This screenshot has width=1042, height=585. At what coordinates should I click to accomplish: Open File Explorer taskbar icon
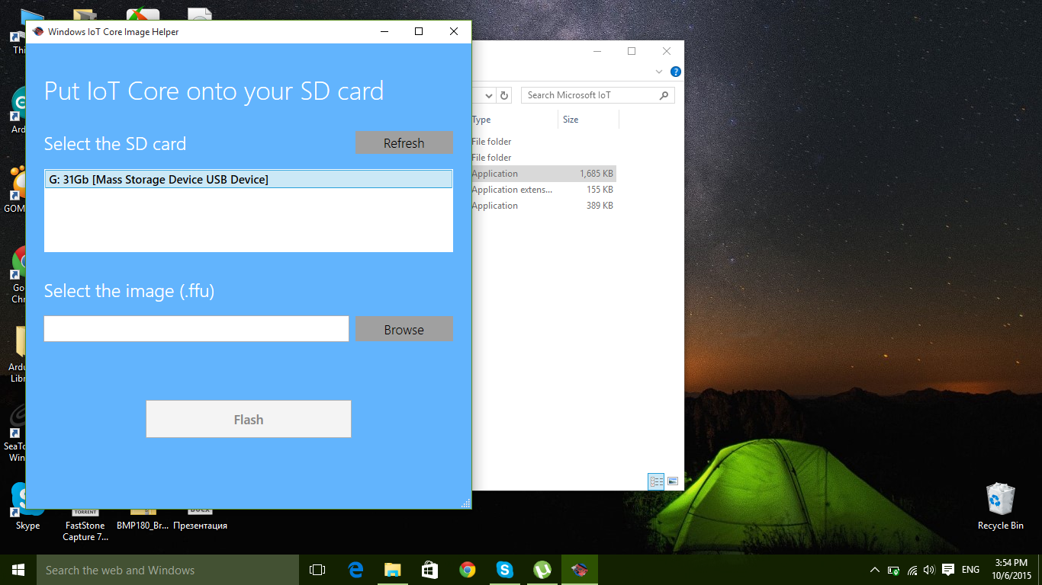click(393, 570)
